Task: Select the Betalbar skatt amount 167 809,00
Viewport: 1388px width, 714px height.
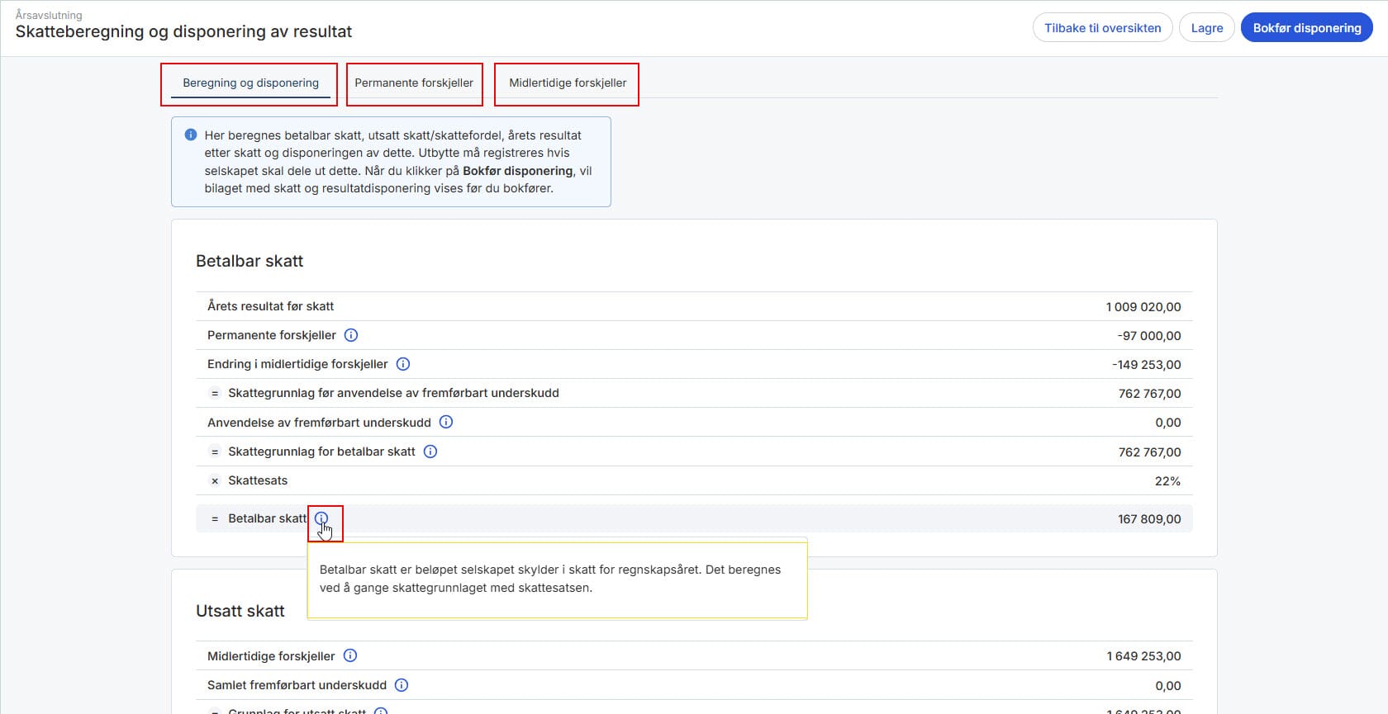Action: point(1149,519)
